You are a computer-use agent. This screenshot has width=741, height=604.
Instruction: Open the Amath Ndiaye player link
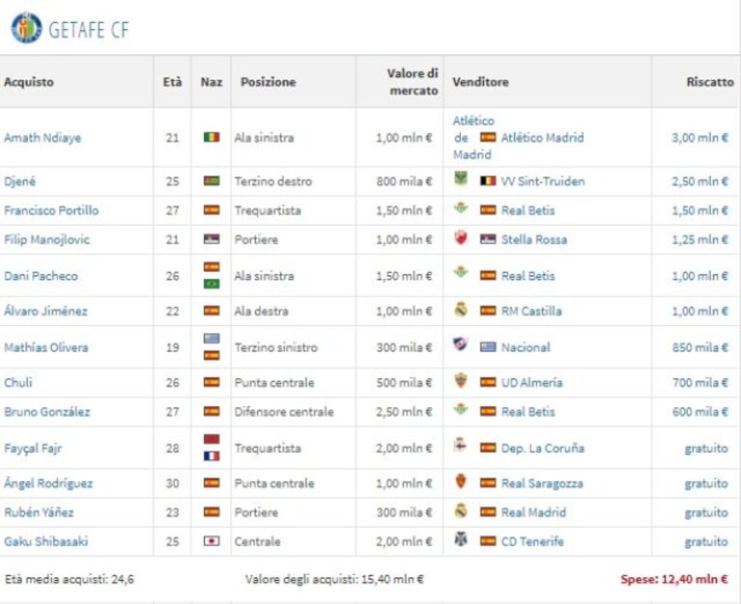pyautogui.click(x=43, y=138)
